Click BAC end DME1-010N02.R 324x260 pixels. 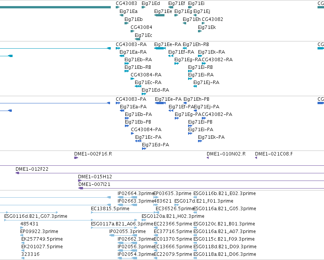226,154
